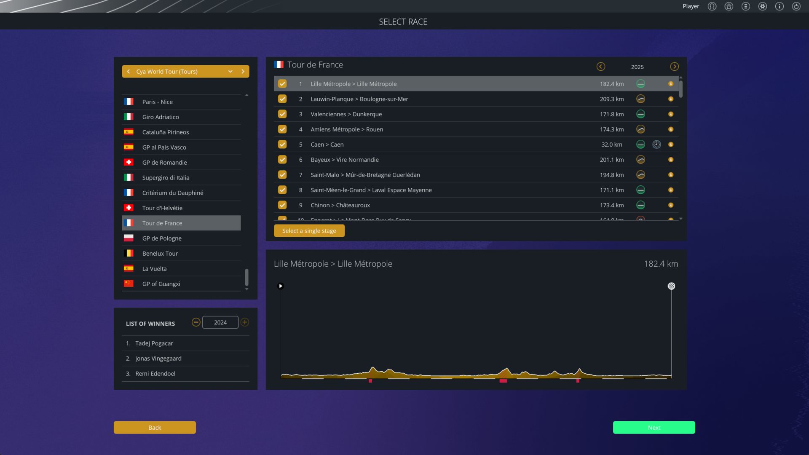Click info icon for stage 7 Saint-Malo
Viewport: 809px width, 455px height.
coord(671,175)
